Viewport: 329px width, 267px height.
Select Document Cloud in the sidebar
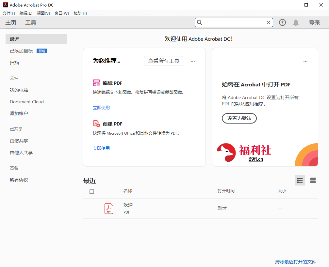(27, 102)
